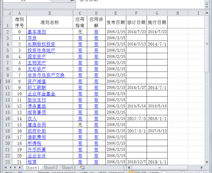Select the 施行日期 header cell
The height and width of the screenshot is (173, 212).
tap(157, 22)
